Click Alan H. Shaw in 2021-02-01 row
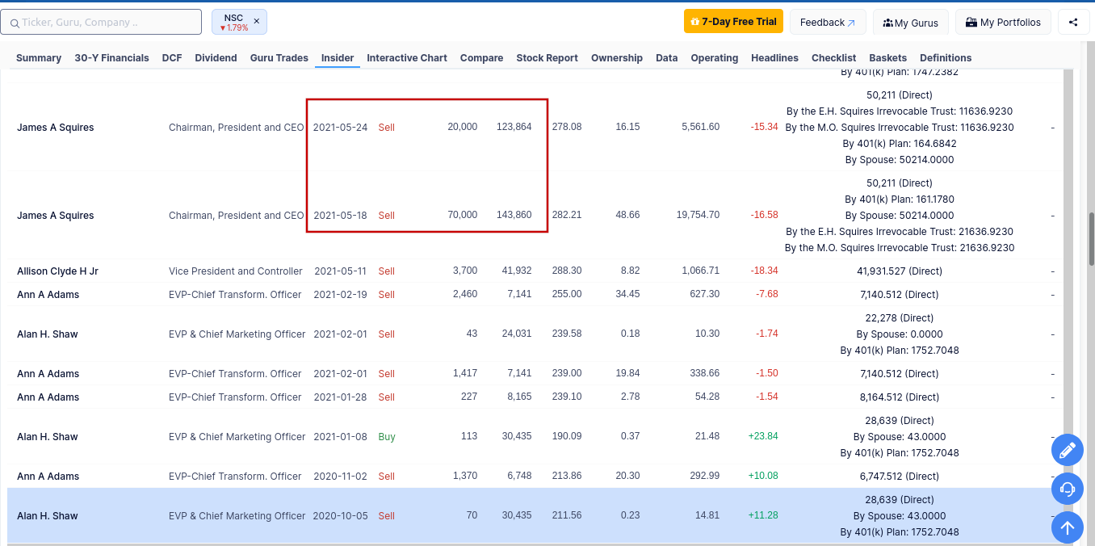 click(x=48, y=334)
